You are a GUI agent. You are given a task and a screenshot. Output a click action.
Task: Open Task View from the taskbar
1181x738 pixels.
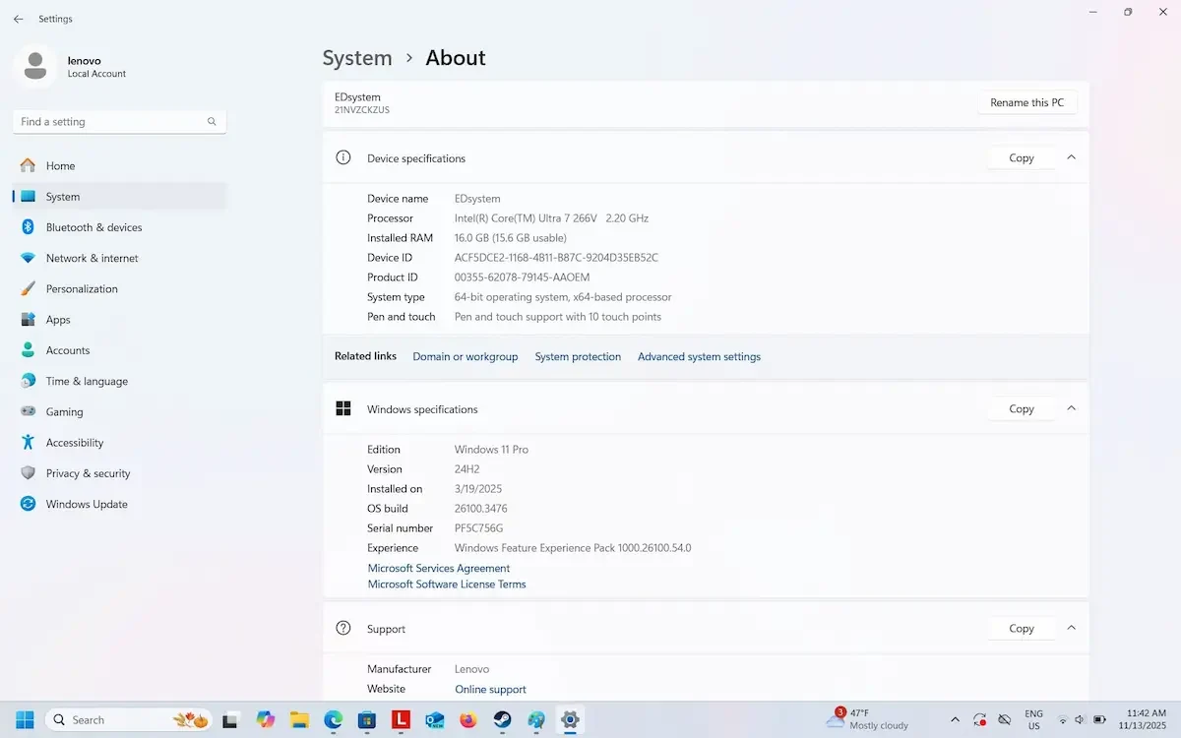pos(229,720)
